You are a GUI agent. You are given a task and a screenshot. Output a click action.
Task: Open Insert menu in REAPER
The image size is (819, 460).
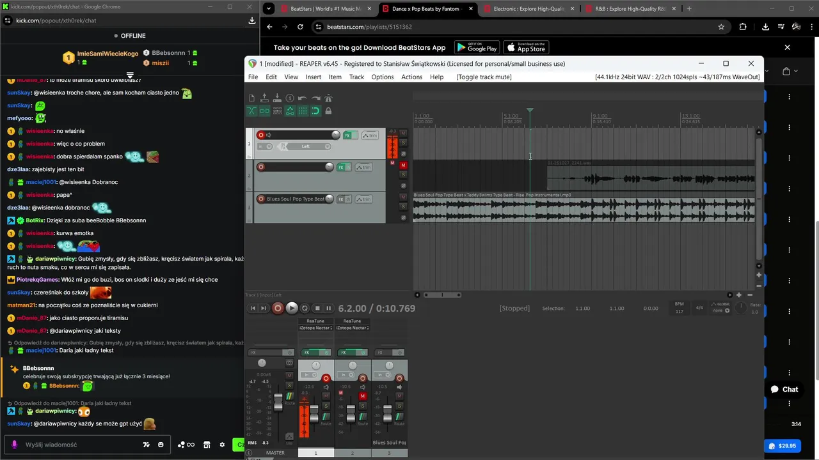click(314, 77)
